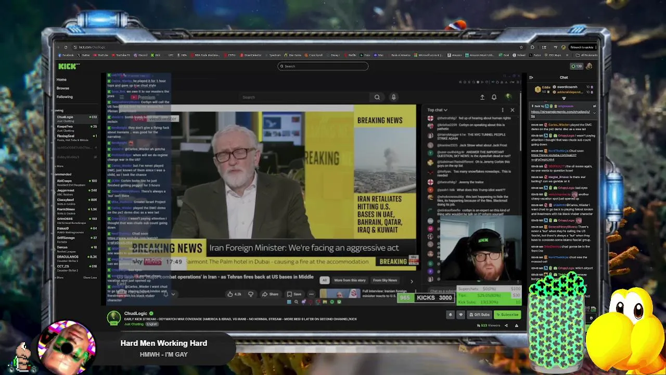The width and height of the screenshot is (666, 375).
Task: Save the YouTube video to playlist
Action: (294, 294)
